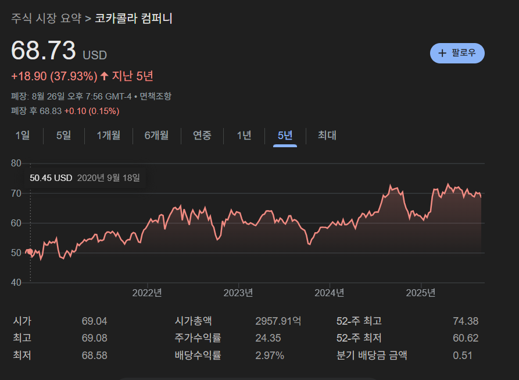Click the 분기 배당금 금액 label
This screenshot has width=519, height=380.
pyautogui.click(x=372, y=356)
